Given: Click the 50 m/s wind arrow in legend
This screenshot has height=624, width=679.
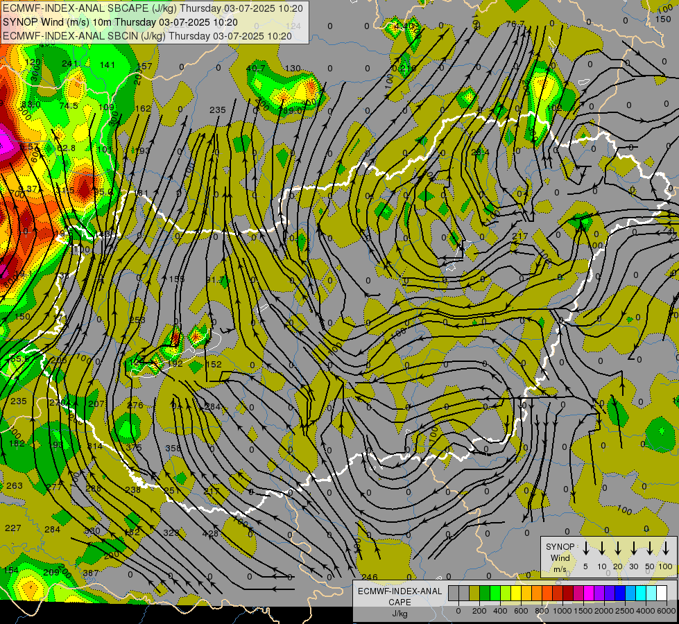Looking at the screenshot, I should (x=650, y=548).
